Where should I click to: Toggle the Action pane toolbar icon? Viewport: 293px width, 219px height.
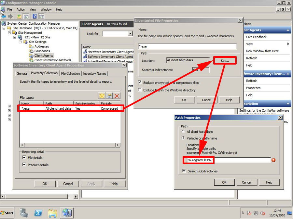(x=42, y=17)
